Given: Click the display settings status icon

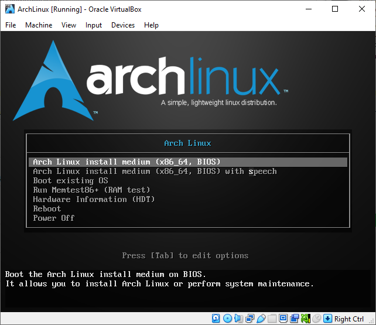Looking at the screenshot, I should coord(283,319).
